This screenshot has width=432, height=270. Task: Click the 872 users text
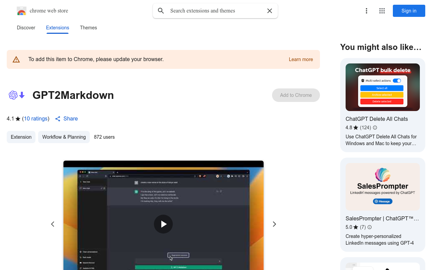[x=104, y=137]
